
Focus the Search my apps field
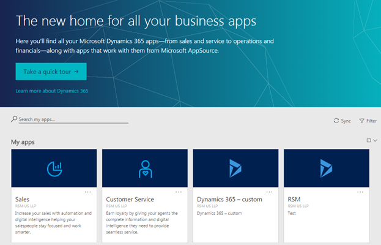[x=73, y=119]
